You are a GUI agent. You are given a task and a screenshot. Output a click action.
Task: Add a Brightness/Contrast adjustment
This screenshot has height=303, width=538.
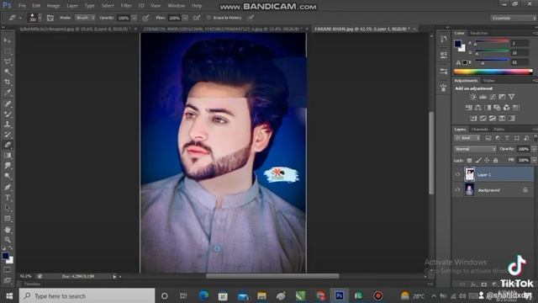[x=472, y=97]
